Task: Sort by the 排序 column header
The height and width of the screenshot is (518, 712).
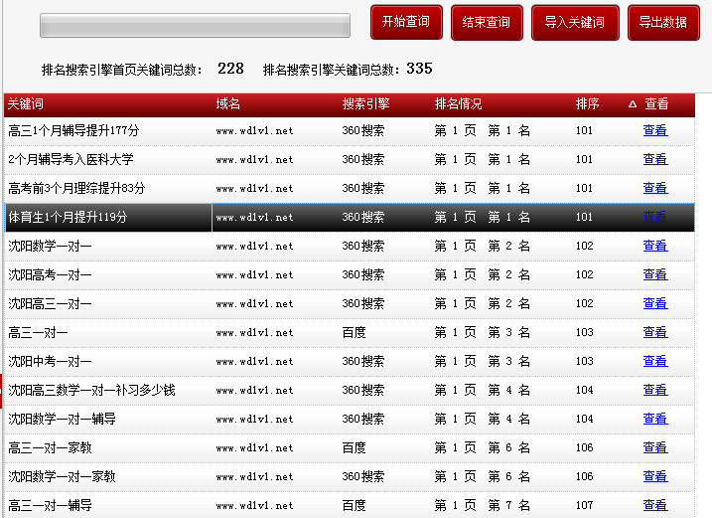Action: point(587,104)
